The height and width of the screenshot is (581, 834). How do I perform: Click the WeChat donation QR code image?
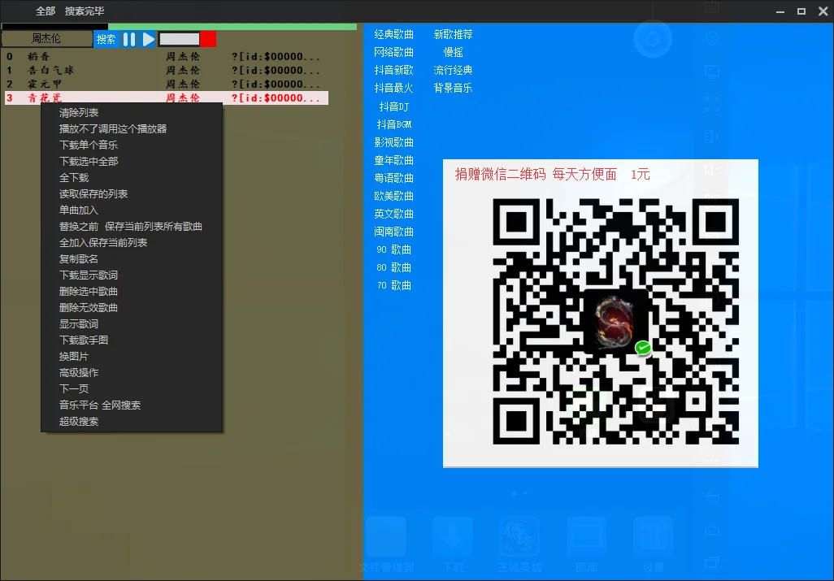point(616,322)
